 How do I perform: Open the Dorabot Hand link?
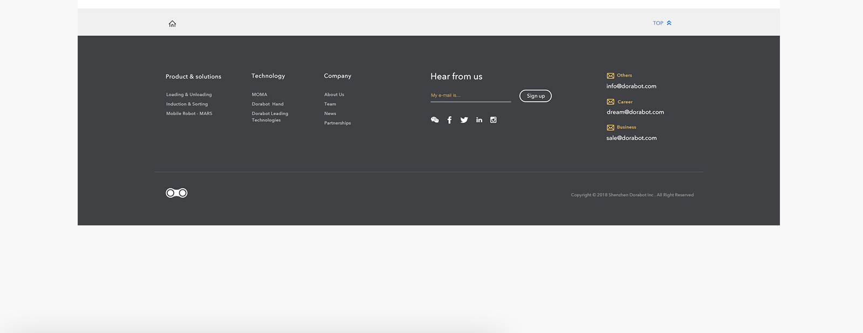coord(268,104)
